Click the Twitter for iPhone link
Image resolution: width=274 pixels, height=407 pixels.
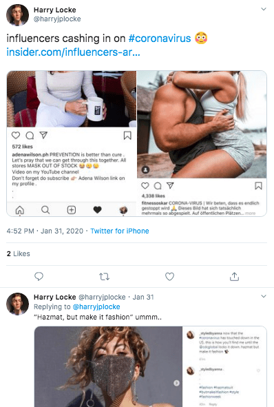(x=120, y=231)
